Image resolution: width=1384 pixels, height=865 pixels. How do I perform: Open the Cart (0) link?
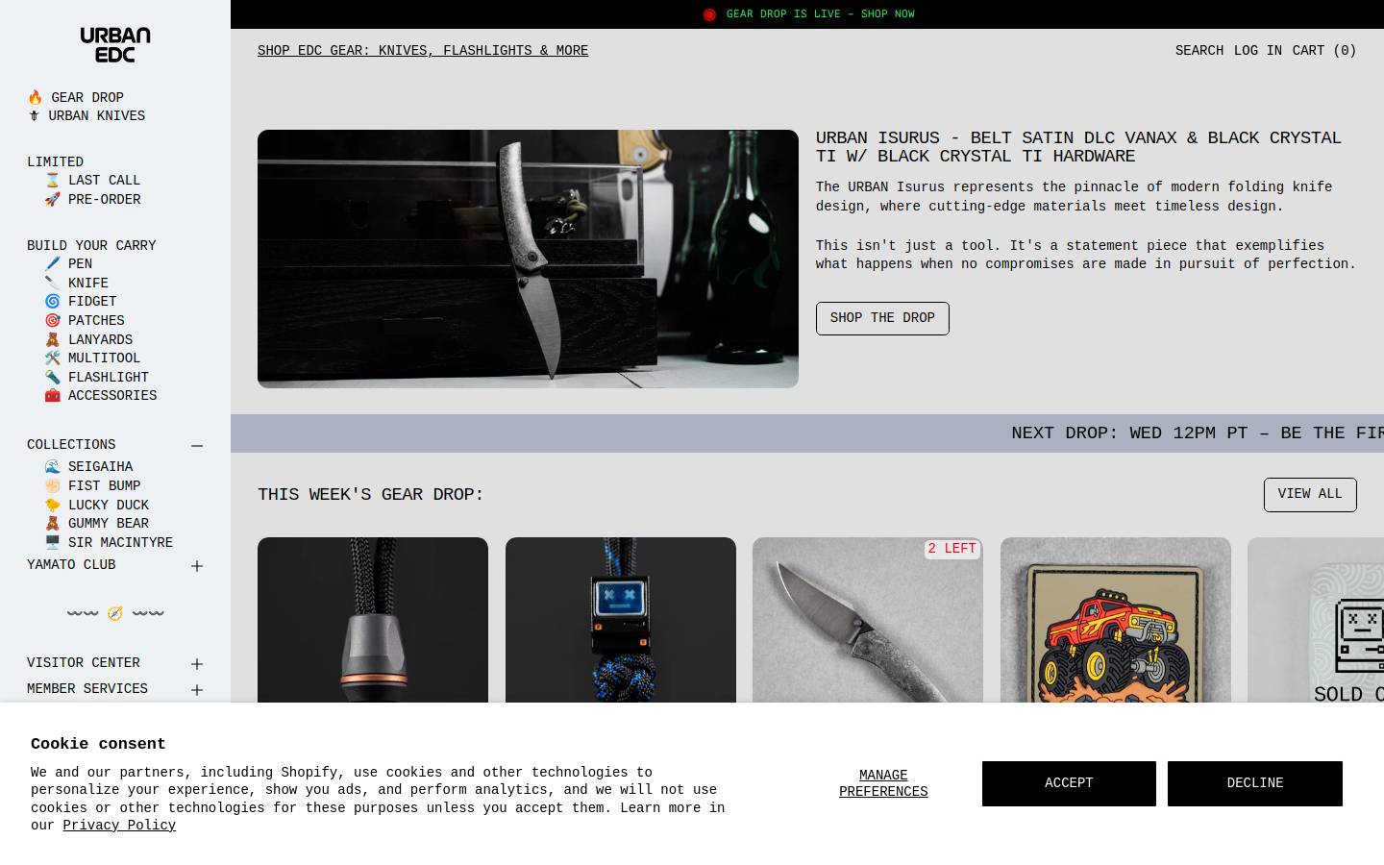tap(1324, 51)
